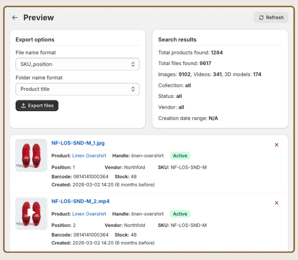The image size is (298, 260).
Task: Click the thumbnail of NF-LOS-SND-M_1.jpg
Action: 31,155
